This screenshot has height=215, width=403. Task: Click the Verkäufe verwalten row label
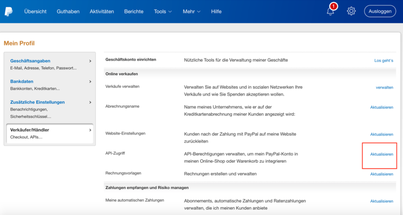tap(122, 86)
